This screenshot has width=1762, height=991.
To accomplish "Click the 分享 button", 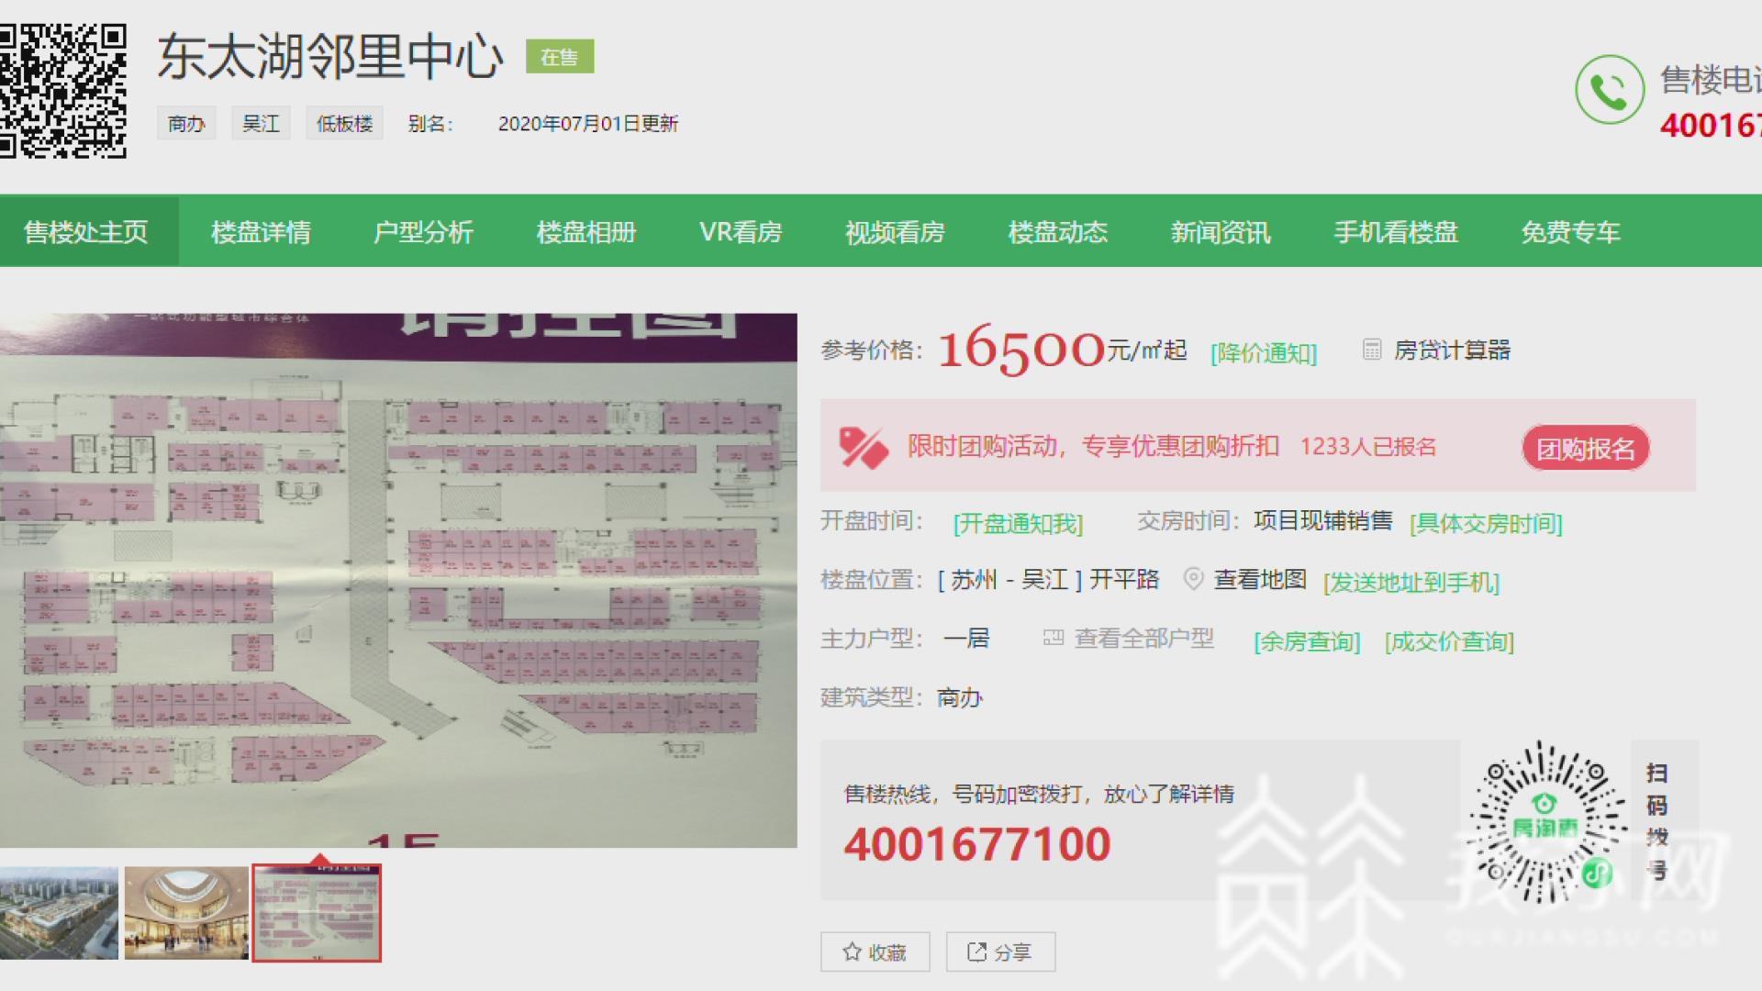I will coord(1000,952).
